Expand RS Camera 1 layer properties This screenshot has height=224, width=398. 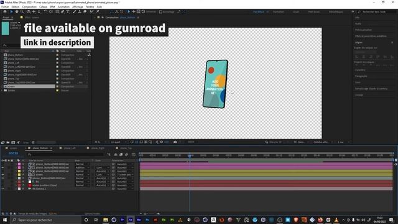tap(16, 189)
